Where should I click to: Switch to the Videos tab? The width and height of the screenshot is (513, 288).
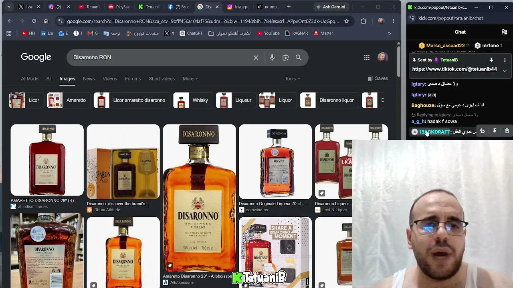tap(109, 79)
